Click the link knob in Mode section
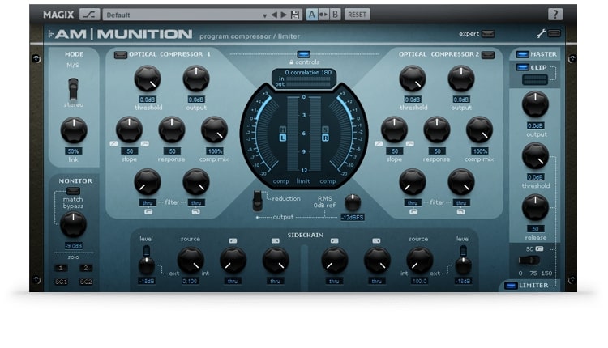This screenshot has width=608, height=348. click(x=74, y=130)
